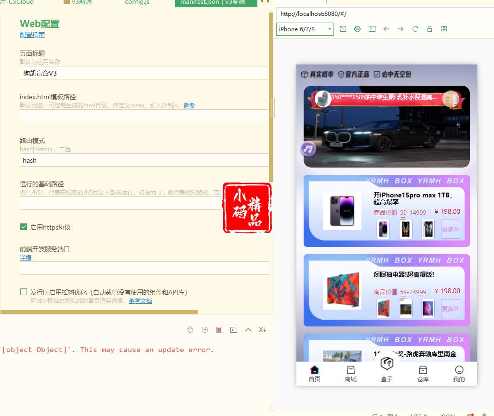Open the 首页 bottom tab
The height and width of the screenshot is (416, 494).
(x=314, y=374)
